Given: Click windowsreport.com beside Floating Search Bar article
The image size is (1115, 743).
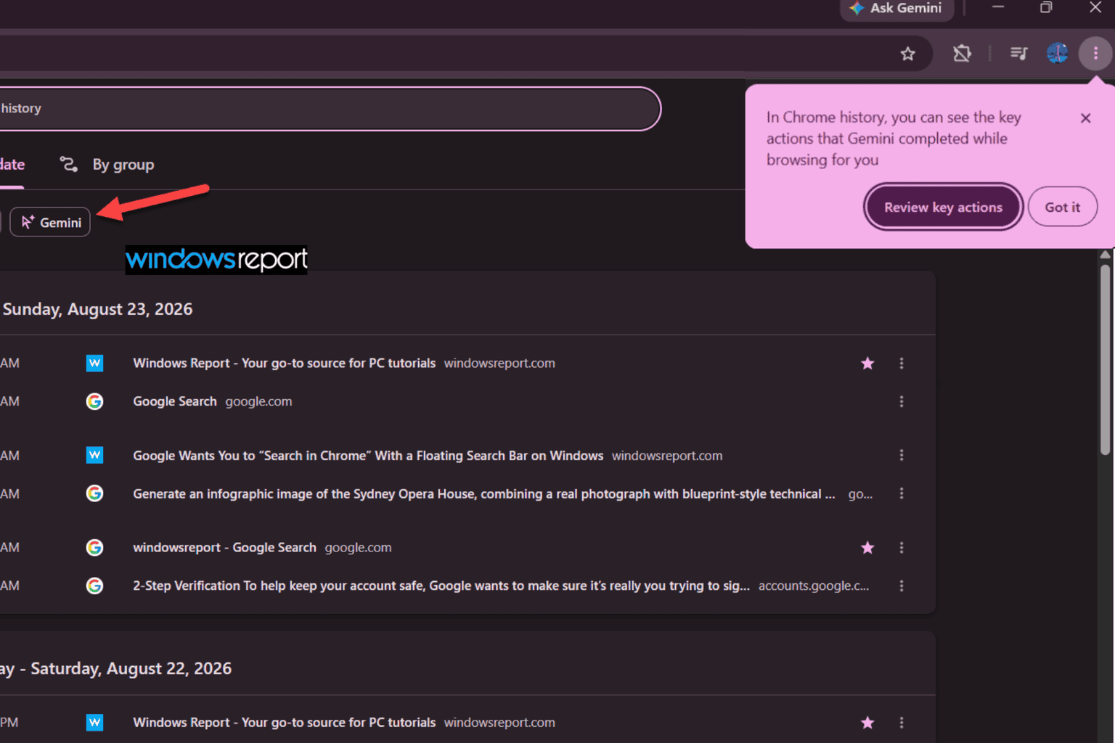Looking at the screenshot, I should 667,456.
